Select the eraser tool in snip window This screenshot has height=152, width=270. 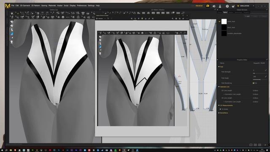coord(146,19)
